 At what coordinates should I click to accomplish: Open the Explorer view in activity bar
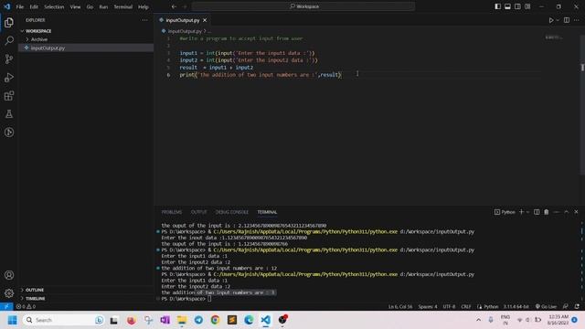point(9,23)
